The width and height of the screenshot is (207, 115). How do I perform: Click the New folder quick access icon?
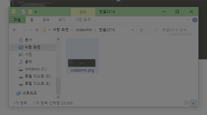coord(30,12)
